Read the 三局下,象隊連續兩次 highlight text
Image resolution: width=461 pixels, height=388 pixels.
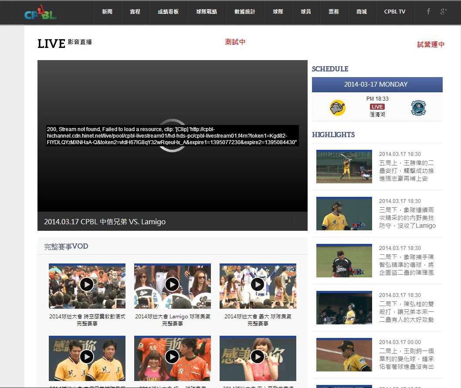point(407,218)
